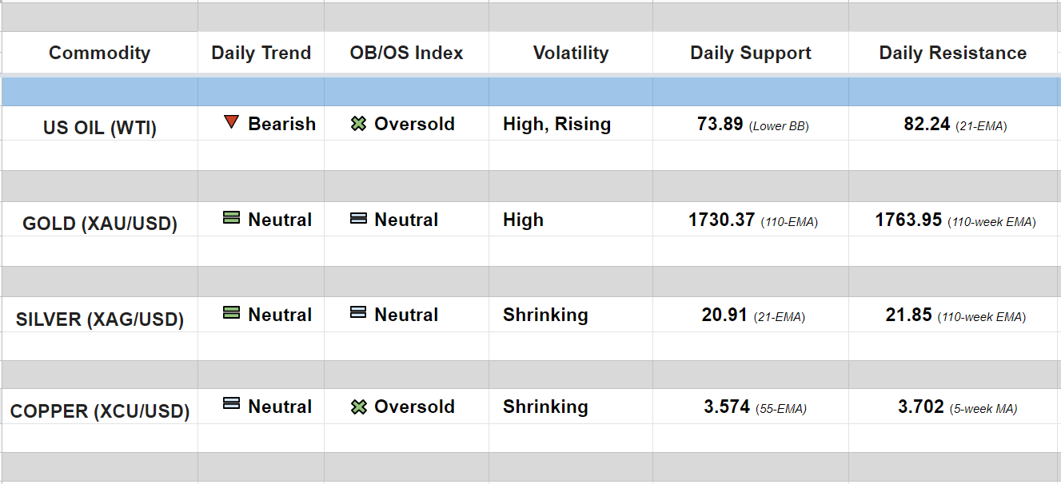Click the SILVER (XAG/USD) row label
1061x484 pixels.
(x=99, y=319)
